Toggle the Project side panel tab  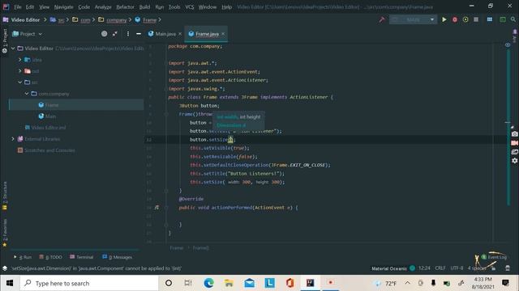point(5,40)
